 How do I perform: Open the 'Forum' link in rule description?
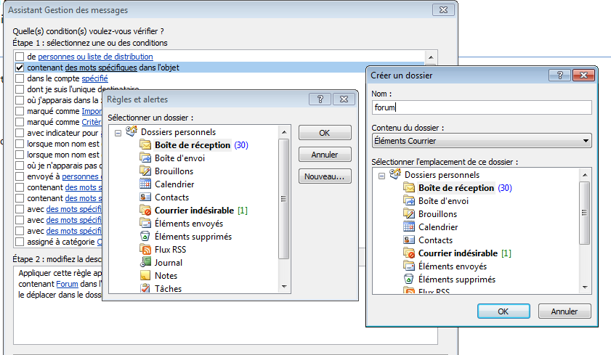[x=67, y=284]
